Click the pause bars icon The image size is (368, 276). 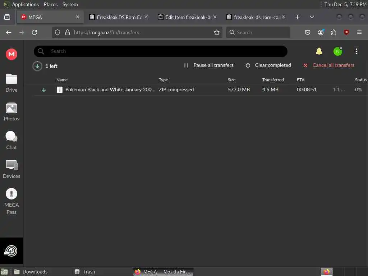pyautogui.click(x=187, y=65)
